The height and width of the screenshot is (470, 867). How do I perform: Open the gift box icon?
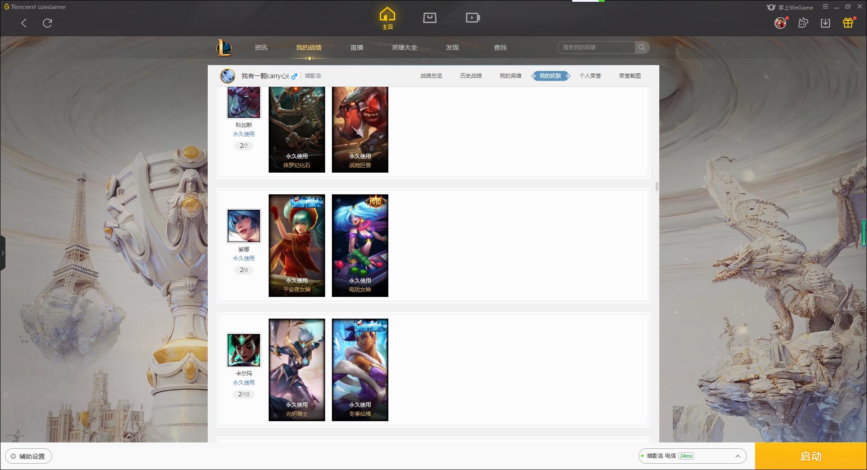(848, 23)
